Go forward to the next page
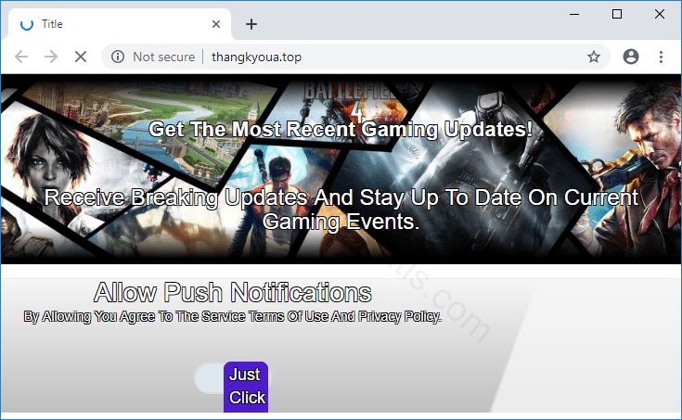 pos(50,57)
